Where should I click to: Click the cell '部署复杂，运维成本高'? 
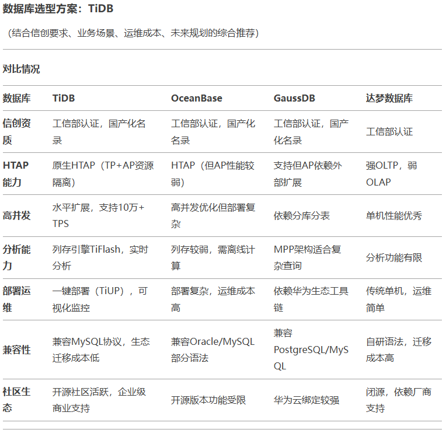[213, 299]
